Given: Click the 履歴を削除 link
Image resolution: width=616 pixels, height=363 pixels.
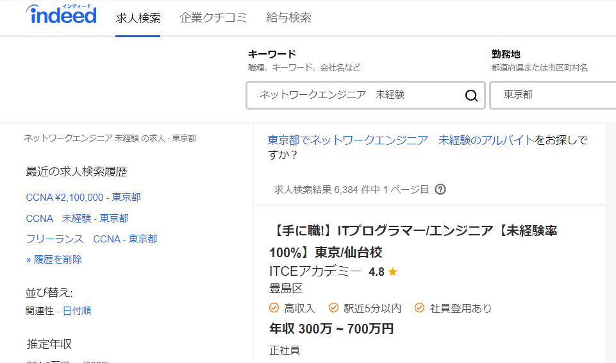Looking at the screenshot, I should coord(54,260).
